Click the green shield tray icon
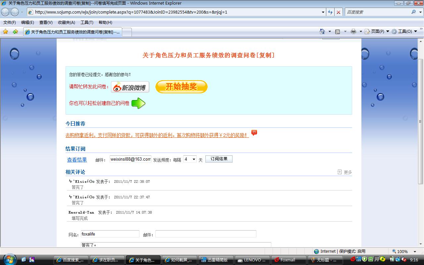Viewport: 424px width, 265px height. [x=365, y=259]
